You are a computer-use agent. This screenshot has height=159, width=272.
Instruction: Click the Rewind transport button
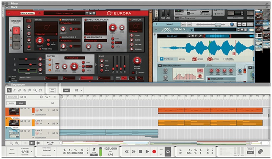click(x=127, y=152)
